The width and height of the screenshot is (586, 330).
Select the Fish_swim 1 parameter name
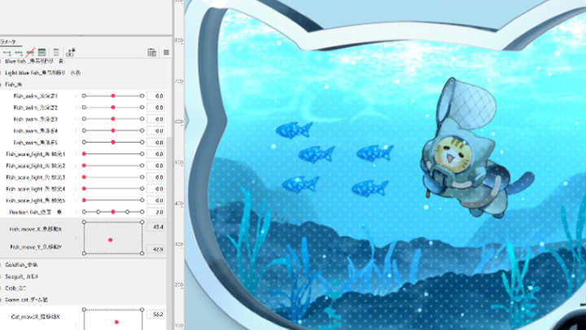coord(36,96)
